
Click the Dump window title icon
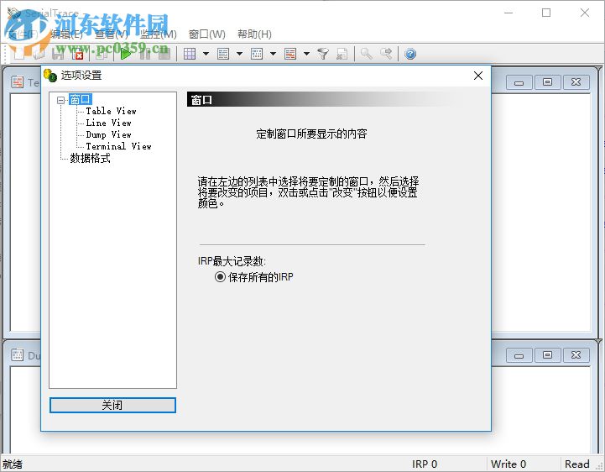(x=18, y=355)
